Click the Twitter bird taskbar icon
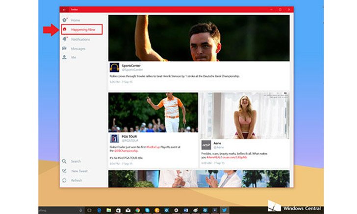 (x=224, y=210)
